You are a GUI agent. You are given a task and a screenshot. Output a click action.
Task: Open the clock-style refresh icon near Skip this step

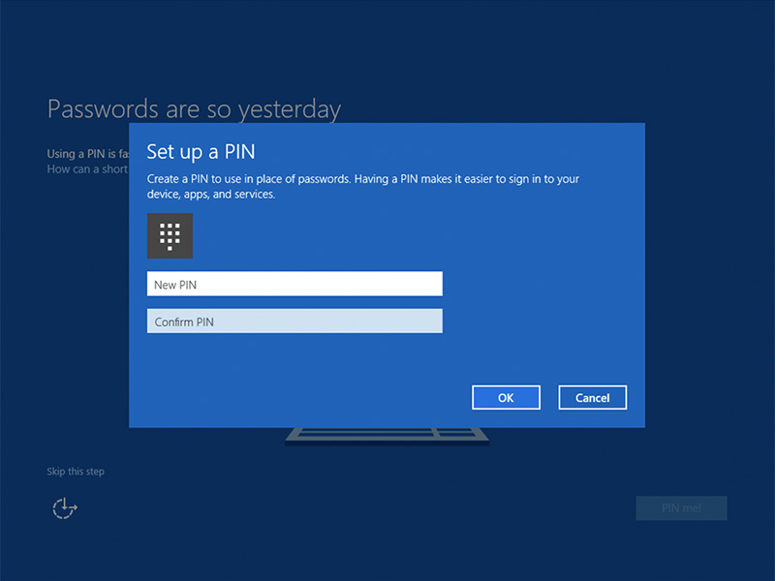(64, 507)
